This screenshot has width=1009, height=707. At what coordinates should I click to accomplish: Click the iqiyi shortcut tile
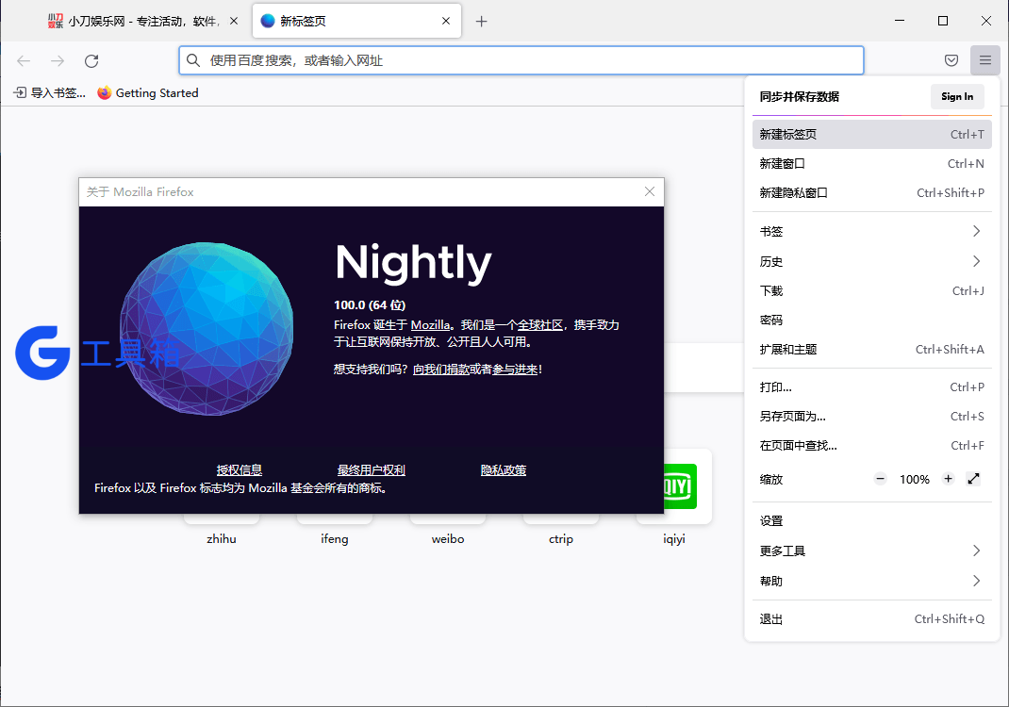(673, 485)
